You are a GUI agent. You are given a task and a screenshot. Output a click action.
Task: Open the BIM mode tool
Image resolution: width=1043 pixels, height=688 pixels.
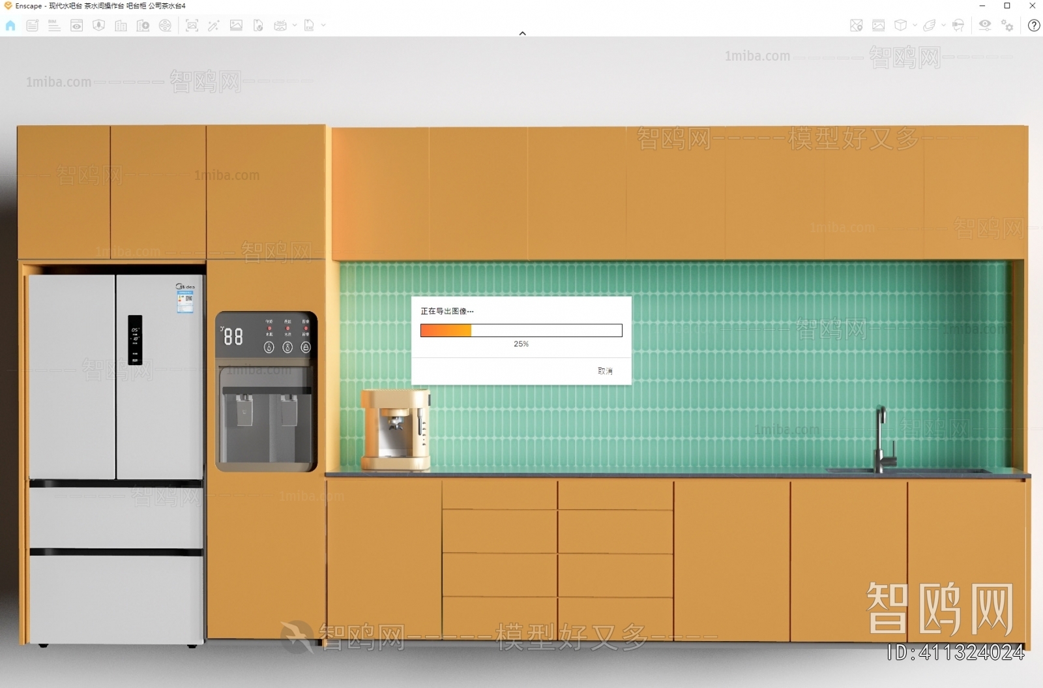[x=54, y=26]
